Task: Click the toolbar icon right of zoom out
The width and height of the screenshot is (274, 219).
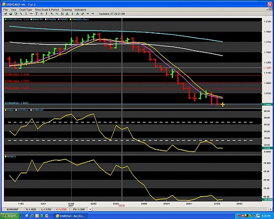Action: click(62, 14)
